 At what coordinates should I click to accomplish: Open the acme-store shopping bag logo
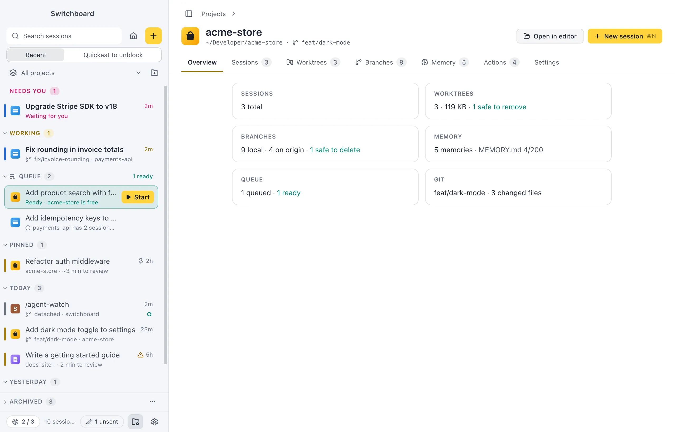(x=190, y=36)
